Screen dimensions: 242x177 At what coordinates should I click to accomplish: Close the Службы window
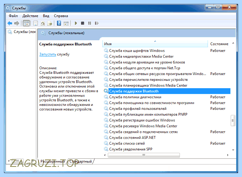pyautogui.click(x=229, y=7)
